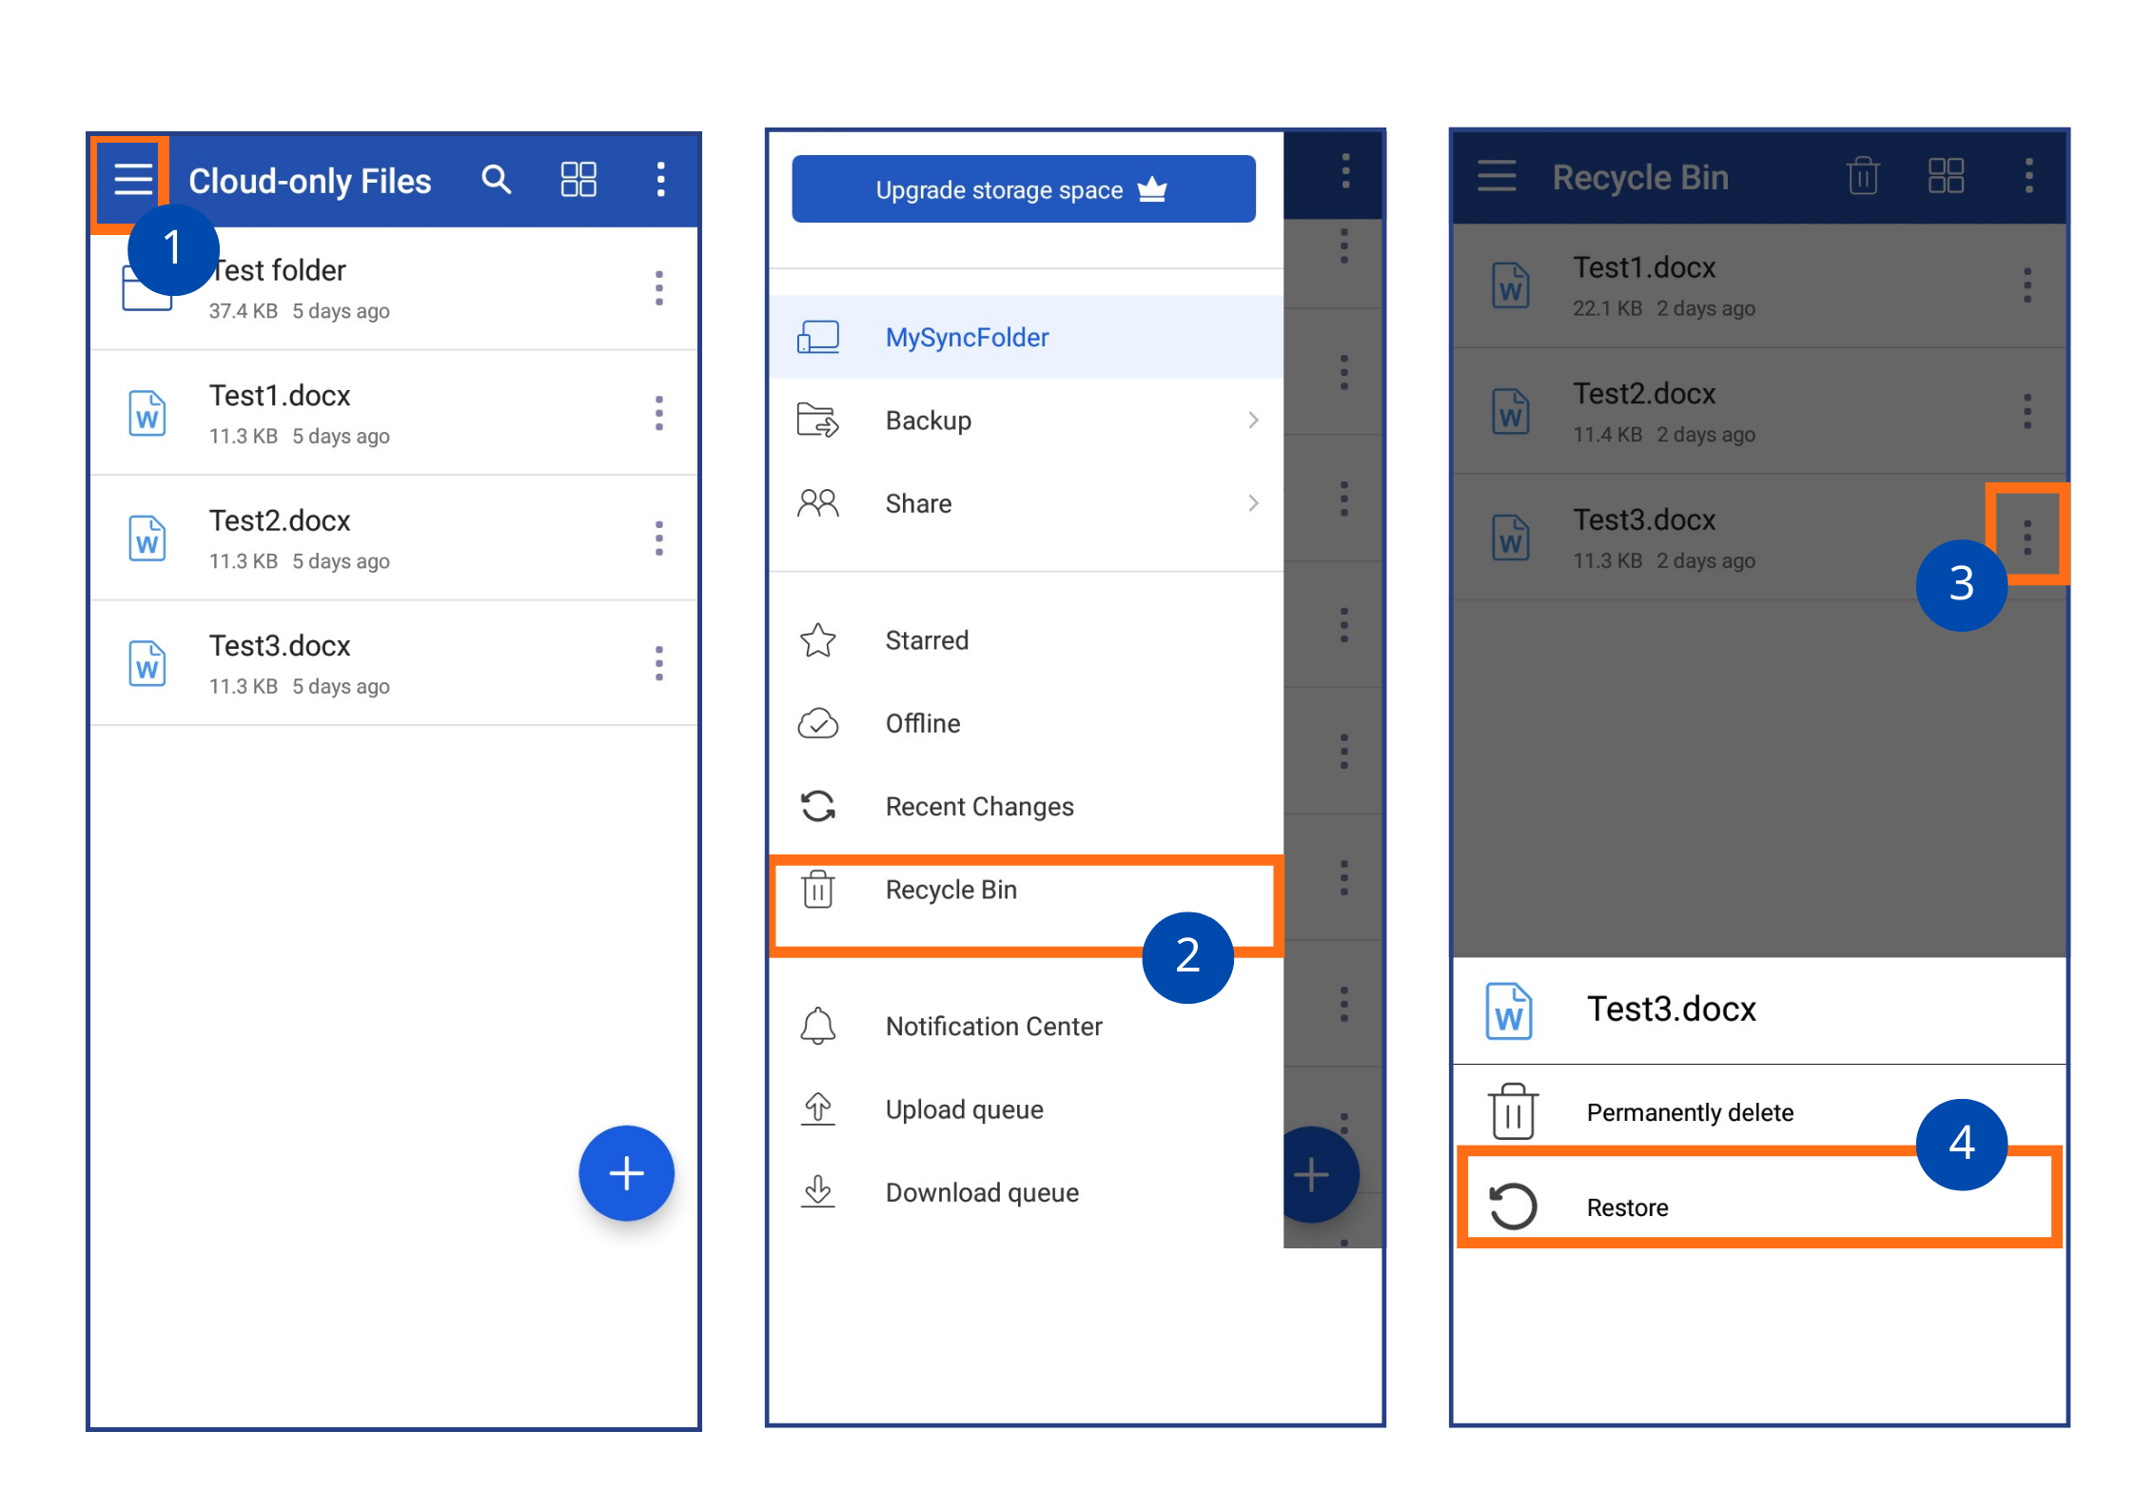The image size is (2136, 1510).
Task: Go to Recent Changes in the drawer
Action: (x=1026, y=807)
